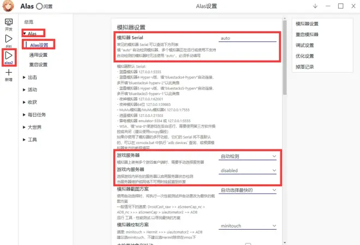The width and height of the screenshot is (360, 245).
Task: Click the Alas设置 window title text
Action: [x=206, y=6]
